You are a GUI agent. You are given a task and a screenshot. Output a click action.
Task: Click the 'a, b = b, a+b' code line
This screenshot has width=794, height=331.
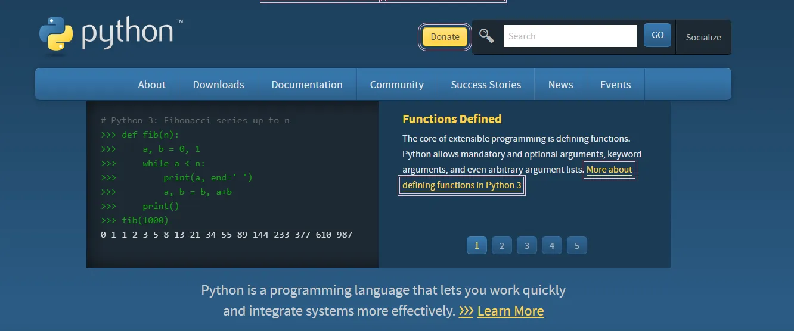(166, 192)
